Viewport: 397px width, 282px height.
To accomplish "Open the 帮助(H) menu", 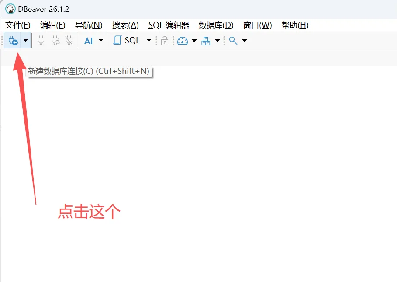I will coord(295,25).
